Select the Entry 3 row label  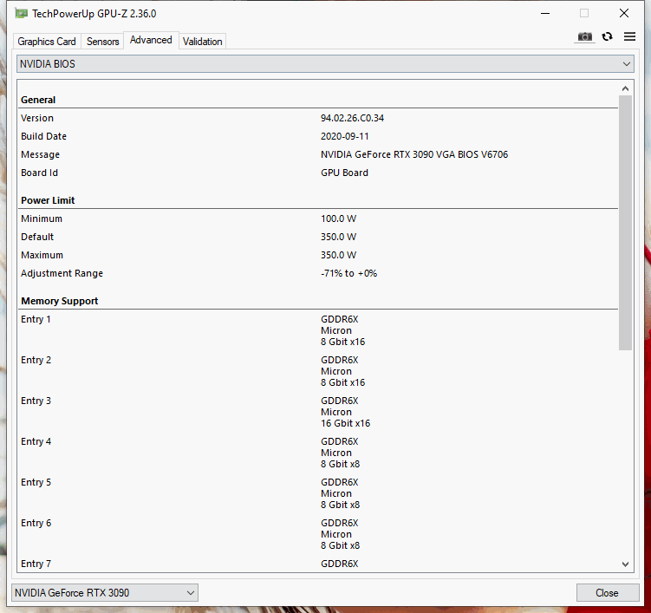click(36, 401)
